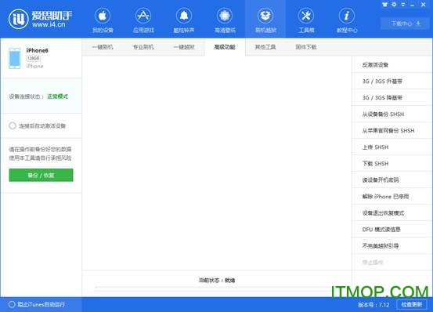Choose 3G / 3GS 升基带 option
Screen dimensions: 433x312
pos(392,82)
